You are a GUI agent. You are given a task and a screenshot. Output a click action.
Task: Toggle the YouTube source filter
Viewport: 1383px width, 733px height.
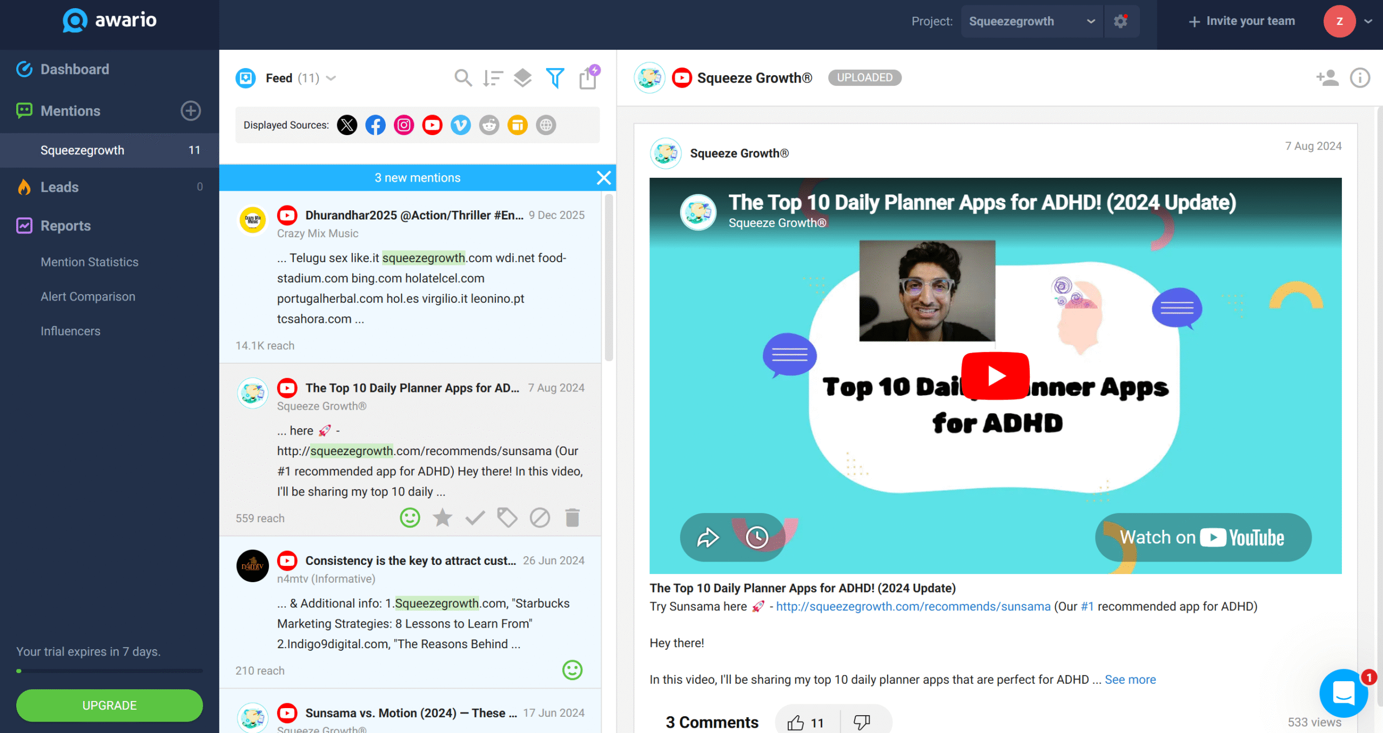tap(432, 125)
